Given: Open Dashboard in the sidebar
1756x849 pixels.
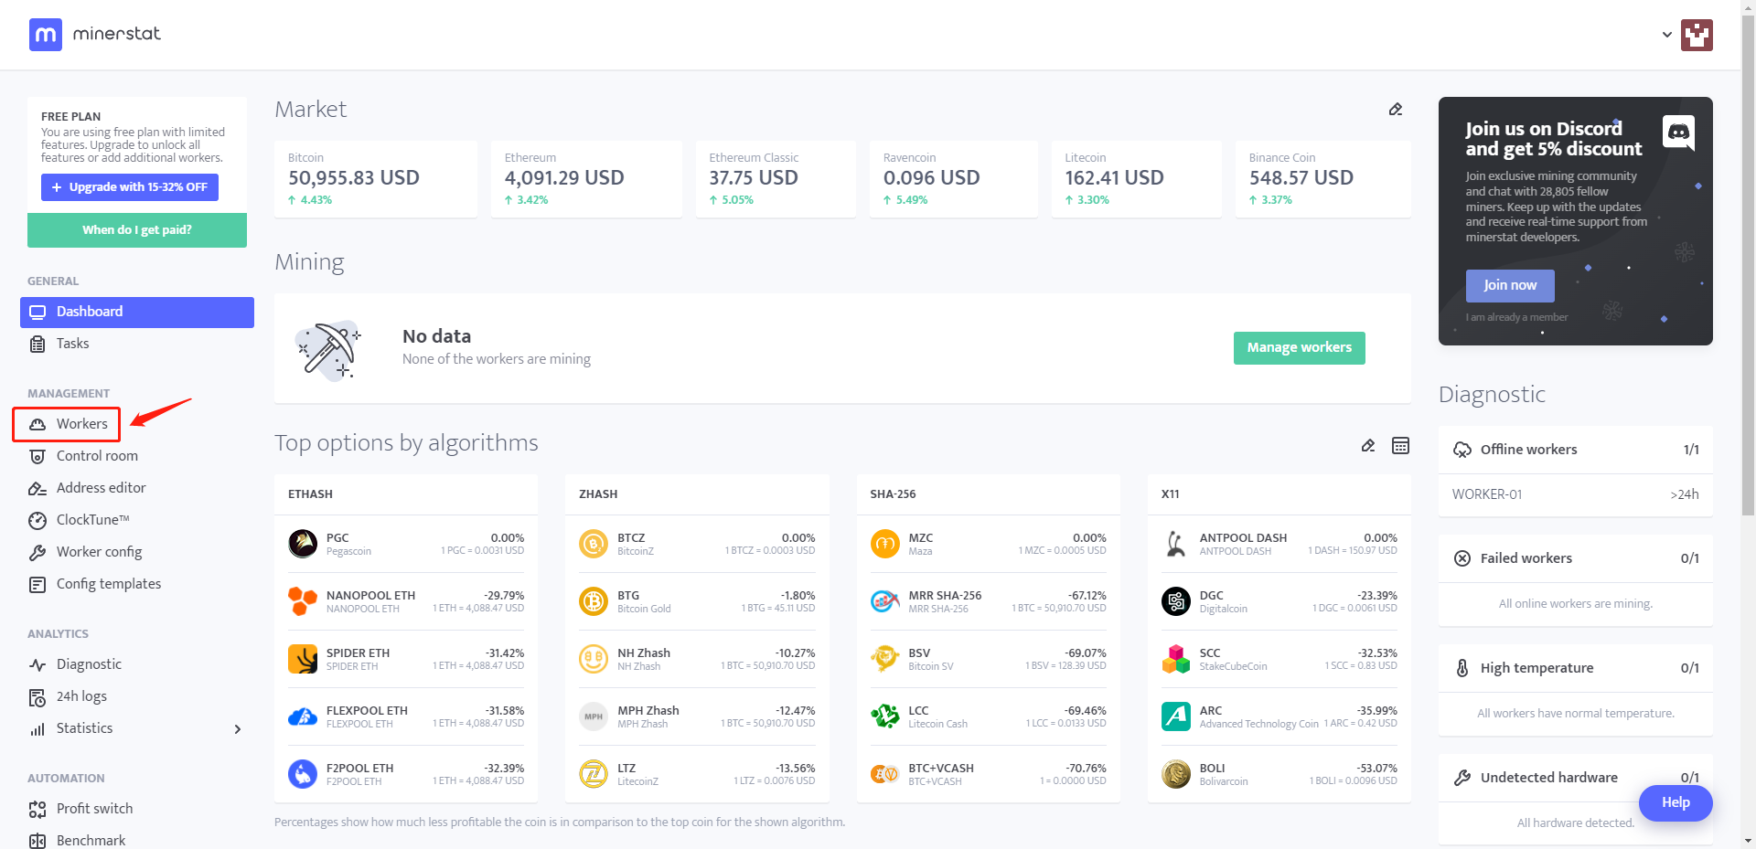Looking at the screenshot, I should (137, 313).
